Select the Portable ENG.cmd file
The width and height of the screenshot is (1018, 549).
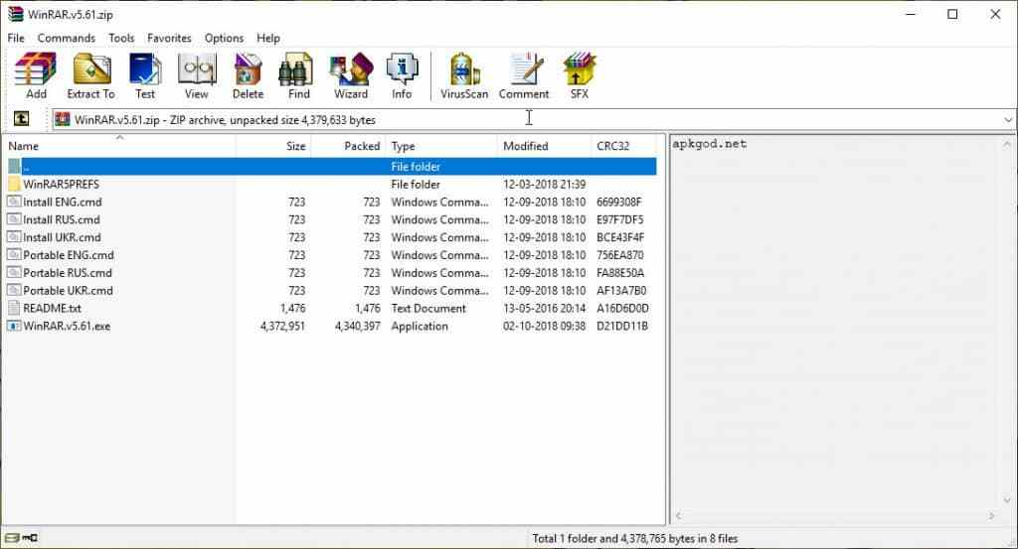(332, 255)
